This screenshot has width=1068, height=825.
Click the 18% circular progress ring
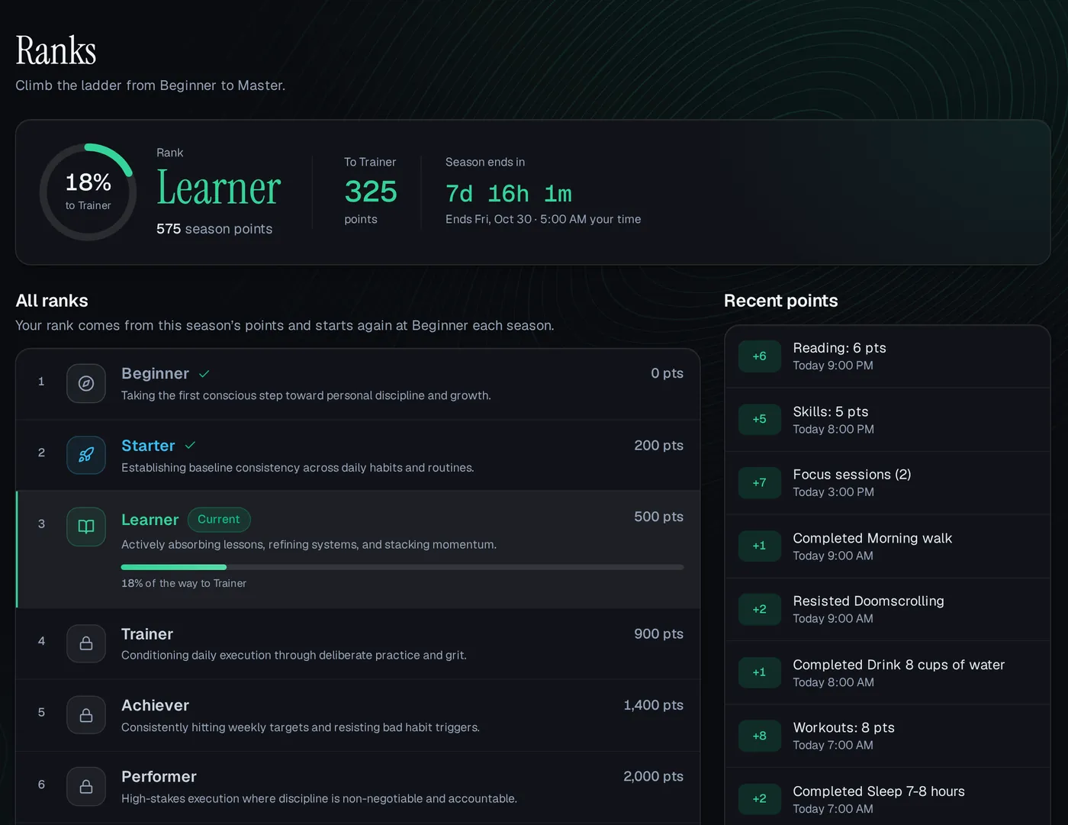click(x=88, y=192)
